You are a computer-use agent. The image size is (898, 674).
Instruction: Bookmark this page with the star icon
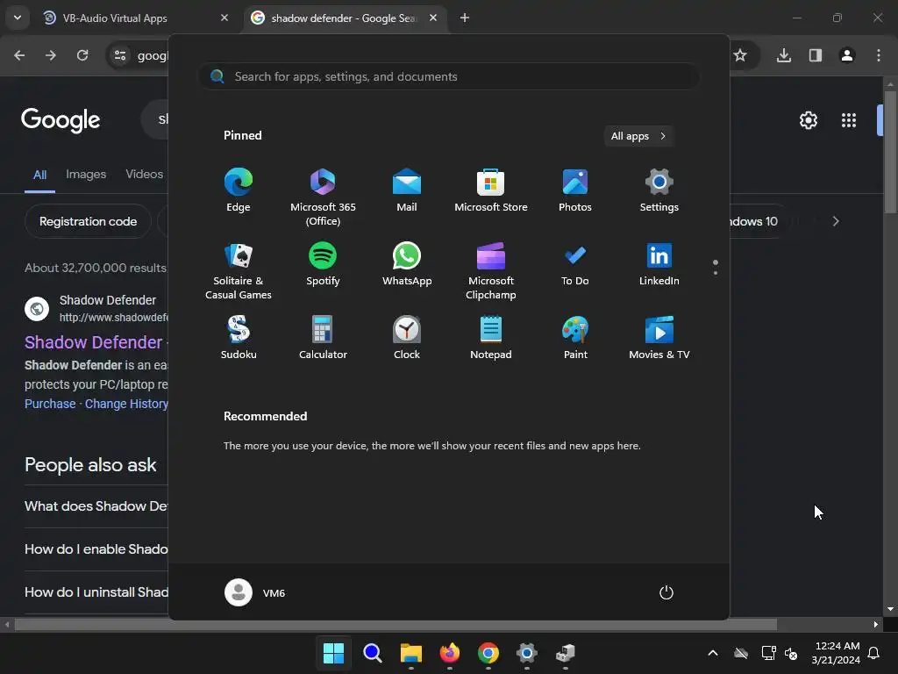coord(740,55)
